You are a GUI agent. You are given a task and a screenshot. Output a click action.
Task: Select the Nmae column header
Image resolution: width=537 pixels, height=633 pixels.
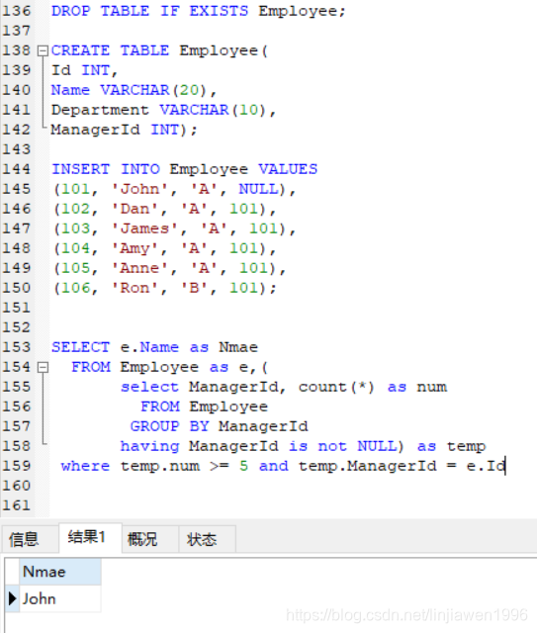tap(60, 572)
